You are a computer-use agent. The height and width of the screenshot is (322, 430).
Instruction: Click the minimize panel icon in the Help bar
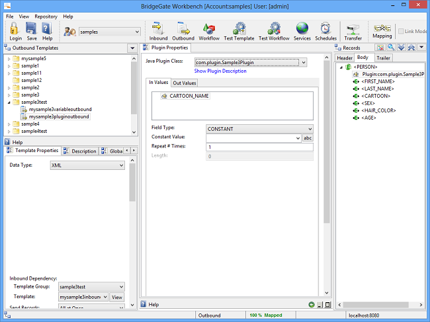click(320, 305)
